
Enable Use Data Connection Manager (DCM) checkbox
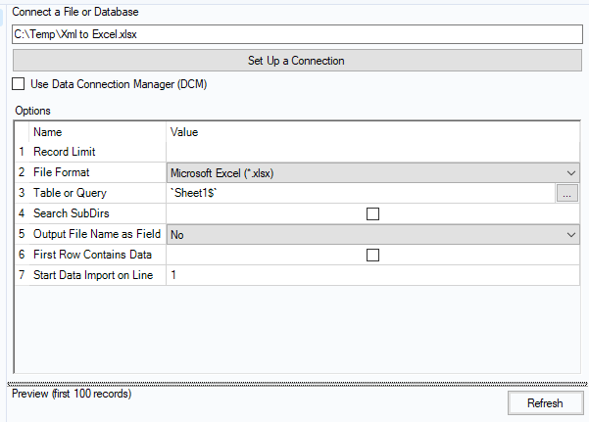(x=19, y=84)
